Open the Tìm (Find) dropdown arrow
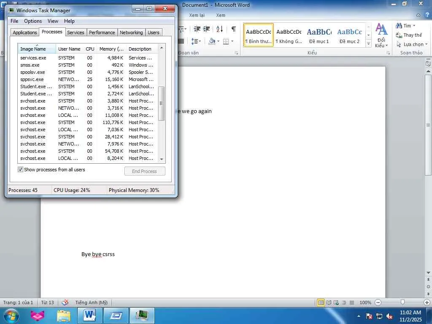Viewport: 432px width, 324px height. pyautogui.click(x=414, y=26)
